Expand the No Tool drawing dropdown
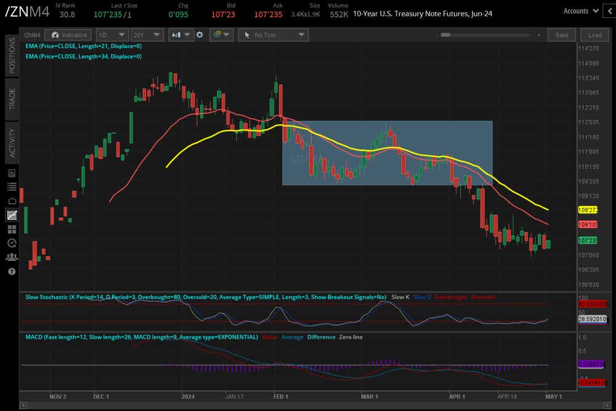 point(273,35)
